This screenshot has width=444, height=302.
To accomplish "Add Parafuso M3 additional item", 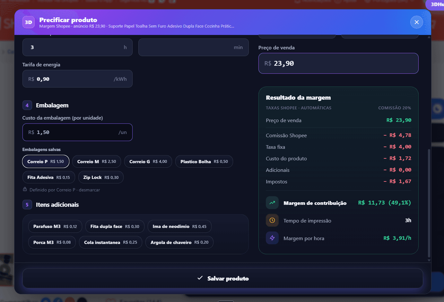I will coord(55,226).
